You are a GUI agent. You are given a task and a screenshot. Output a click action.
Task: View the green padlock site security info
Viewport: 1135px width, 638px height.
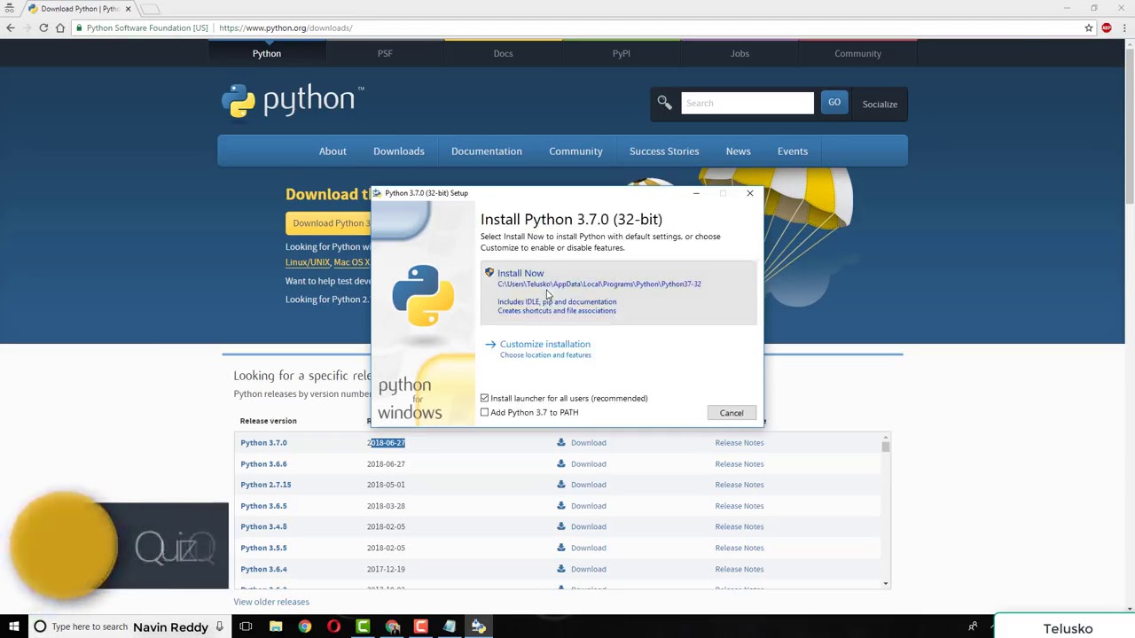(x=80, y=27)
